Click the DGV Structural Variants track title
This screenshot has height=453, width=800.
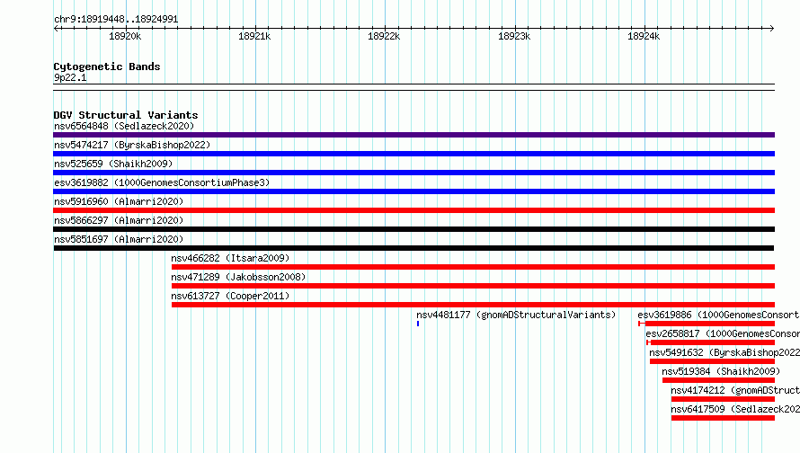pos(126,115)
